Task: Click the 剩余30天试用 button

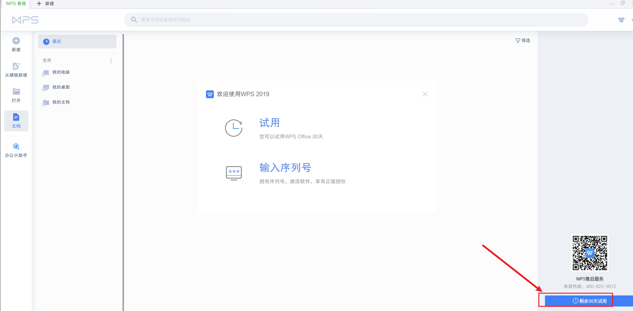Action: [x=589, y=301]
